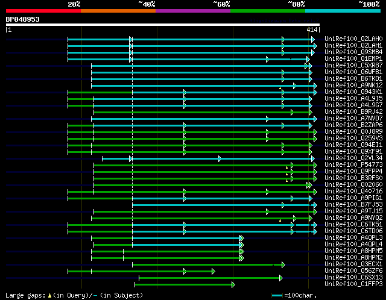Open the UniRef100_C6SX13 label
Screen dimensions: 386x300
[x=353, y=278]
